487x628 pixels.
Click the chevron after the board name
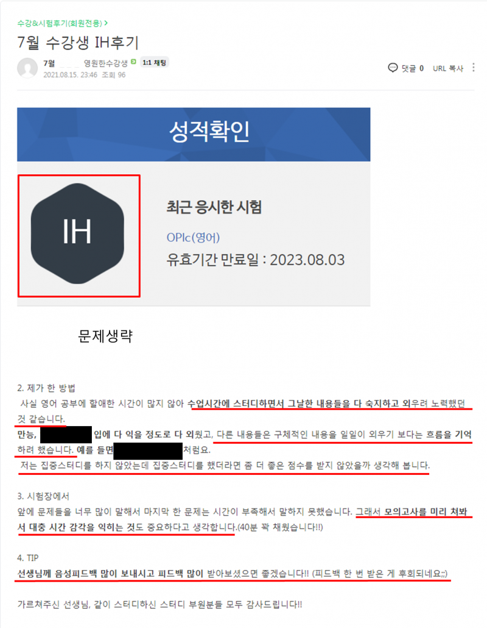(106, 23)
